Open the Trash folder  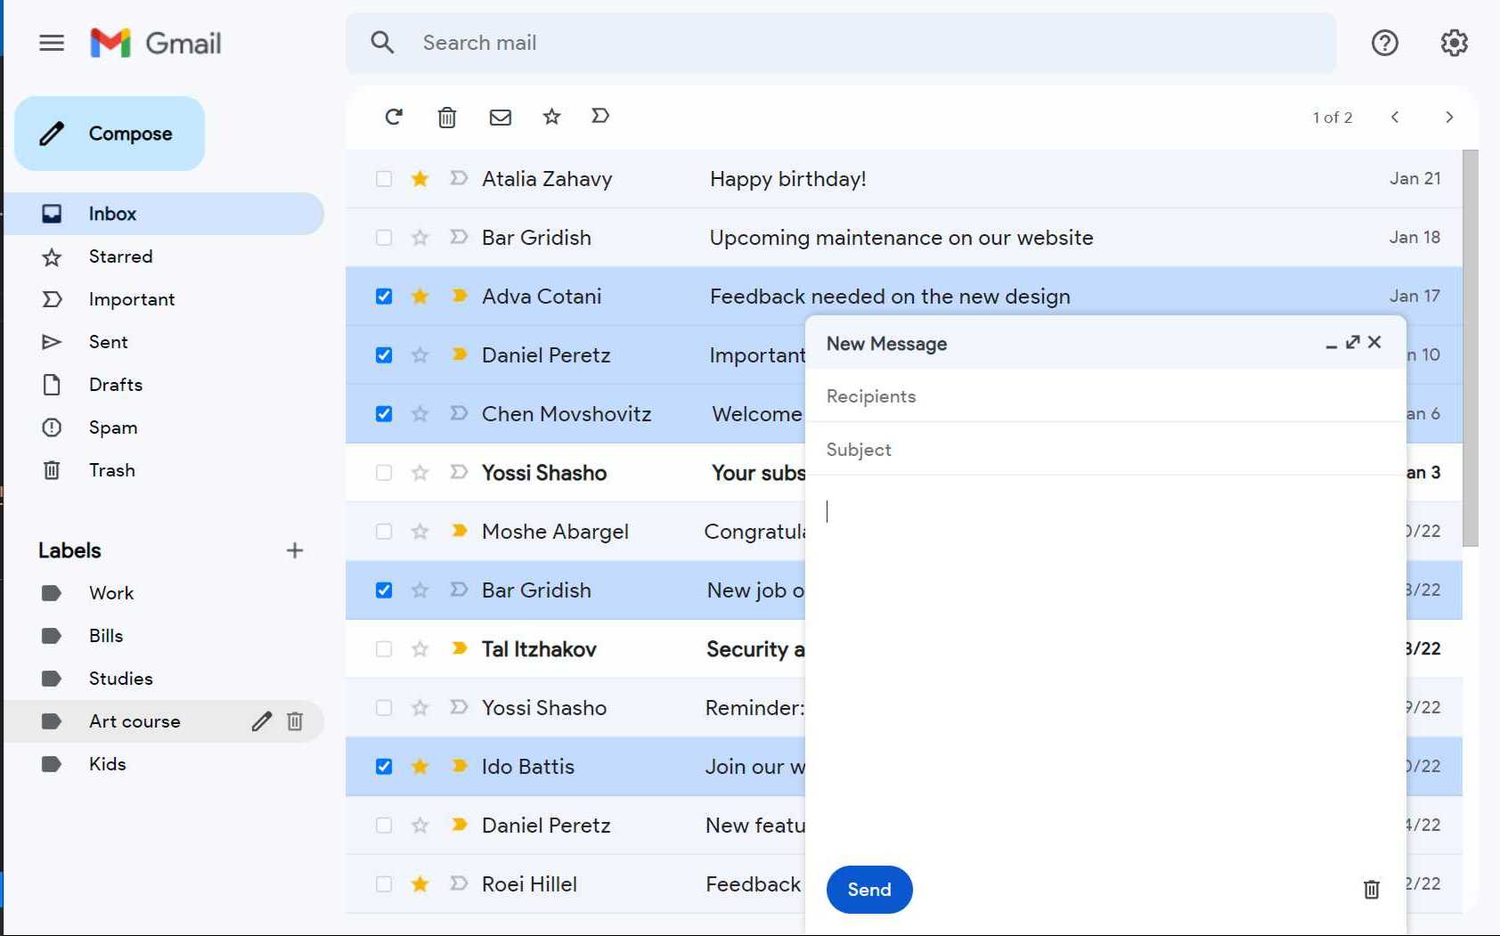[165, 470]
